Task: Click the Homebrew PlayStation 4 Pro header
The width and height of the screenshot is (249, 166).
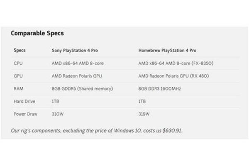Action: point(167,51)
